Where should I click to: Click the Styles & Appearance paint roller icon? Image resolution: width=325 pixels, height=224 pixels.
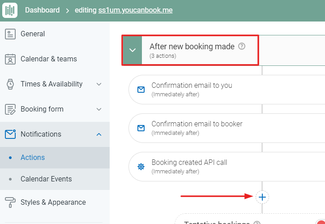pyautogui.click(x=10, y=202)
